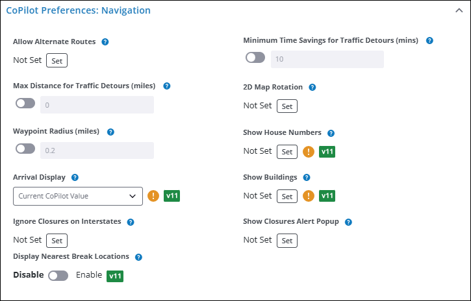Open help for Ignore Closures on Interstates
Screen dimensions: 471x301
coord(131,222)
